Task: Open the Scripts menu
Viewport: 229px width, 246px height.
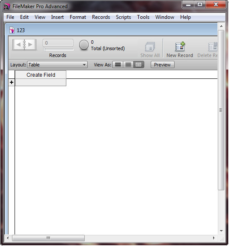Action: (x=123, y=17)
